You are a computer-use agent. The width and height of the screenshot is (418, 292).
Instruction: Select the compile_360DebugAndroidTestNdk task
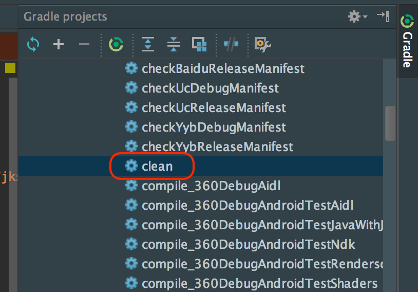pyautogui.click(x=249, y=244)
